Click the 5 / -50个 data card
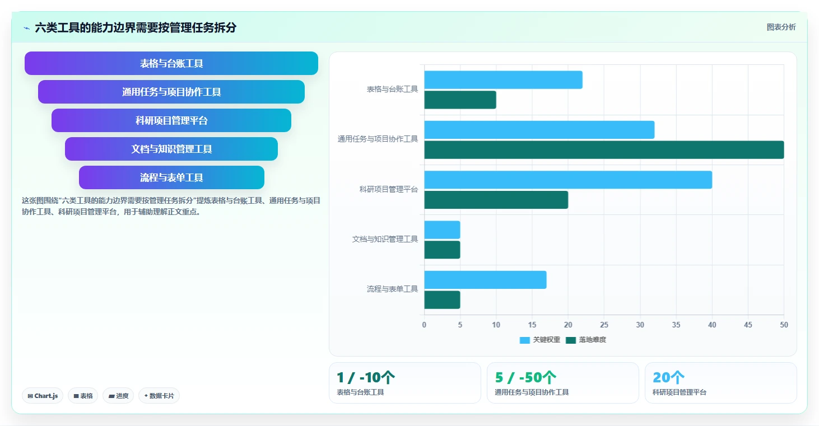Screen dimensions: 819x426 click(x=563, y=383)
